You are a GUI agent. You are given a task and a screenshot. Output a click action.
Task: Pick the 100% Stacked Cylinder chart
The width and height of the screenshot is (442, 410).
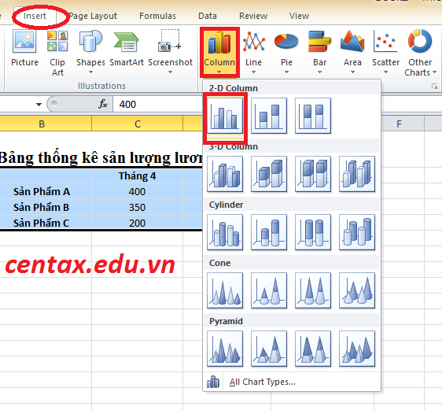coord(313,232)
